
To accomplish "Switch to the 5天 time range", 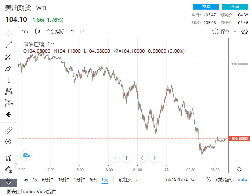I will 93,179.
